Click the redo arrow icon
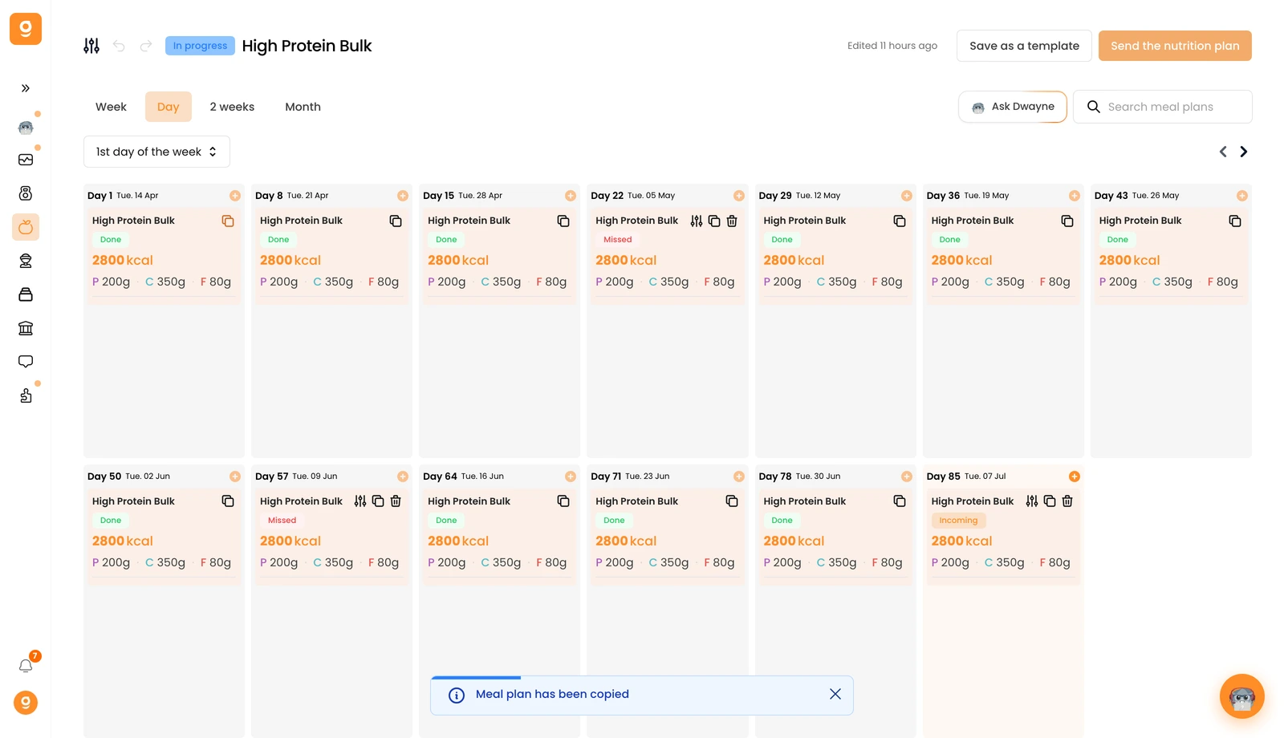This screenshot has width=1284, height=738. point(146,46)
